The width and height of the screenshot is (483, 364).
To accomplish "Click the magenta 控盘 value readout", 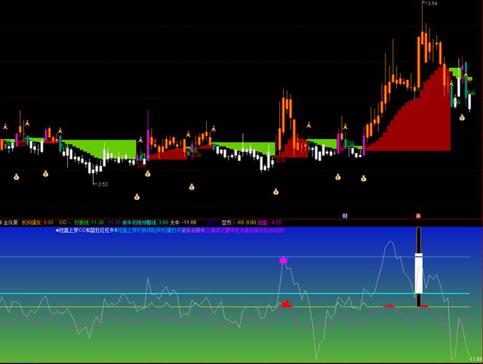I will tap(269, 222).
